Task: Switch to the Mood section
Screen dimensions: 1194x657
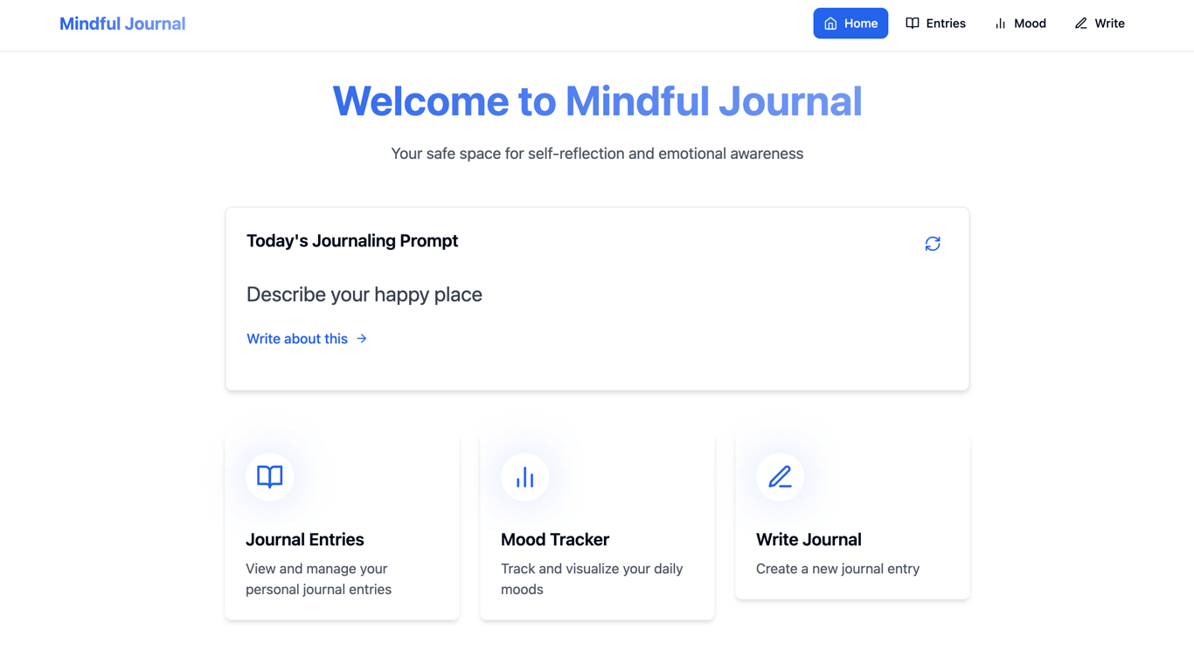Action: (x=1020, y=23)
